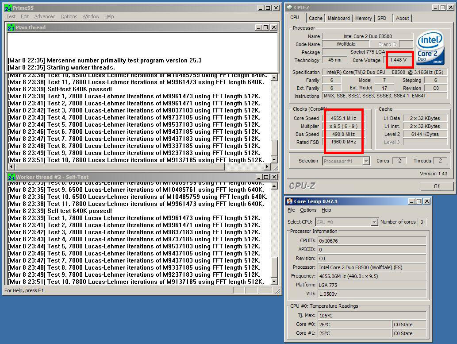Image resolution: width=457 pixels, height=344 pixels.
Task: Click the Worker thread #2 window icon
Action: coord(12,177)
